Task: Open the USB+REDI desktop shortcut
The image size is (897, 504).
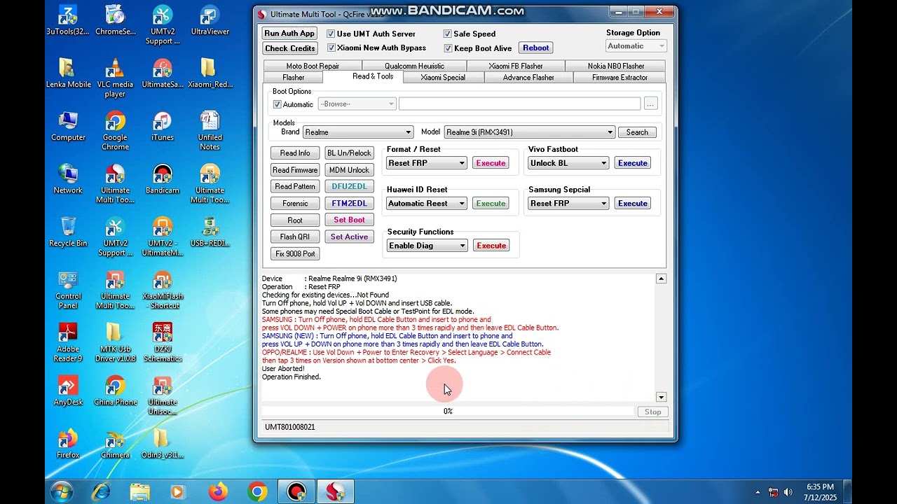Action: pos(210,232)
